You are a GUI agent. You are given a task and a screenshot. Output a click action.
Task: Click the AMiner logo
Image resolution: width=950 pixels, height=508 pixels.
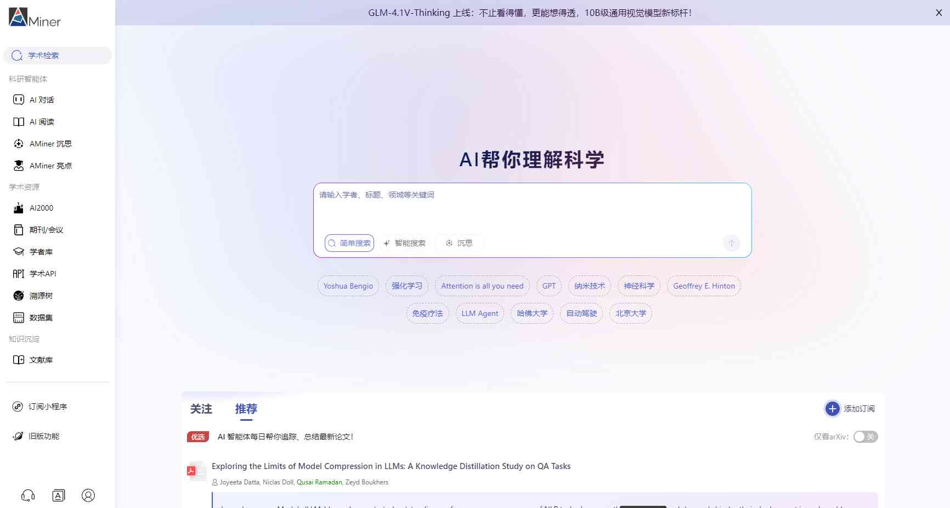[x=35, y=18]
